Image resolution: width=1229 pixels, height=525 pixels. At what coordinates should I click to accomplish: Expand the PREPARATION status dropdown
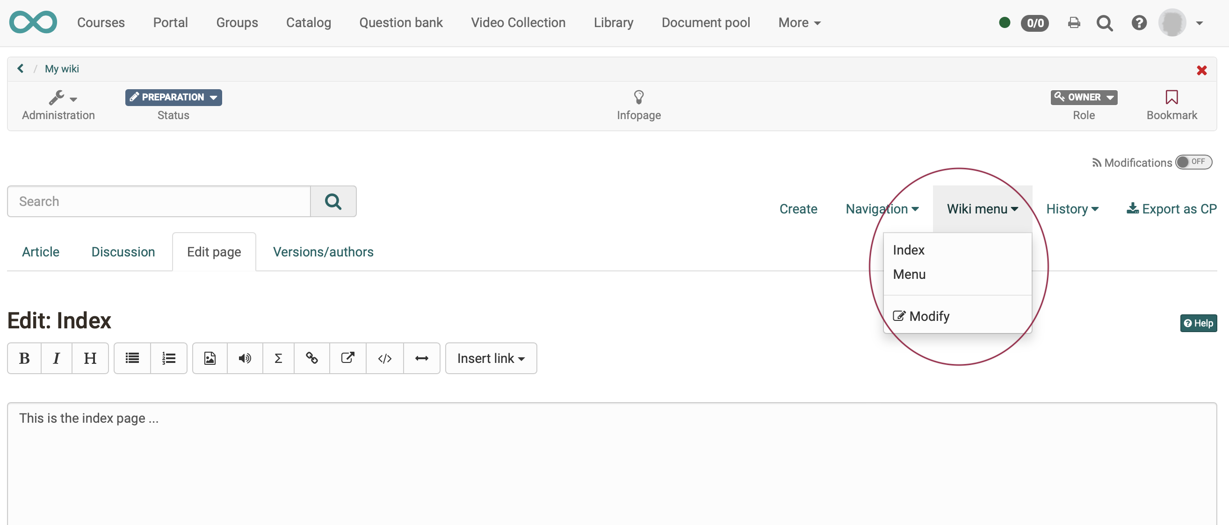[173, 97]
